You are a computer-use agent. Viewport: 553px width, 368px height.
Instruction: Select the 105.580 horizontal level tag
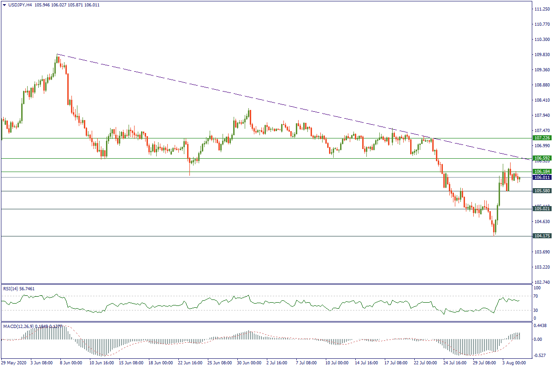[540, 191]
